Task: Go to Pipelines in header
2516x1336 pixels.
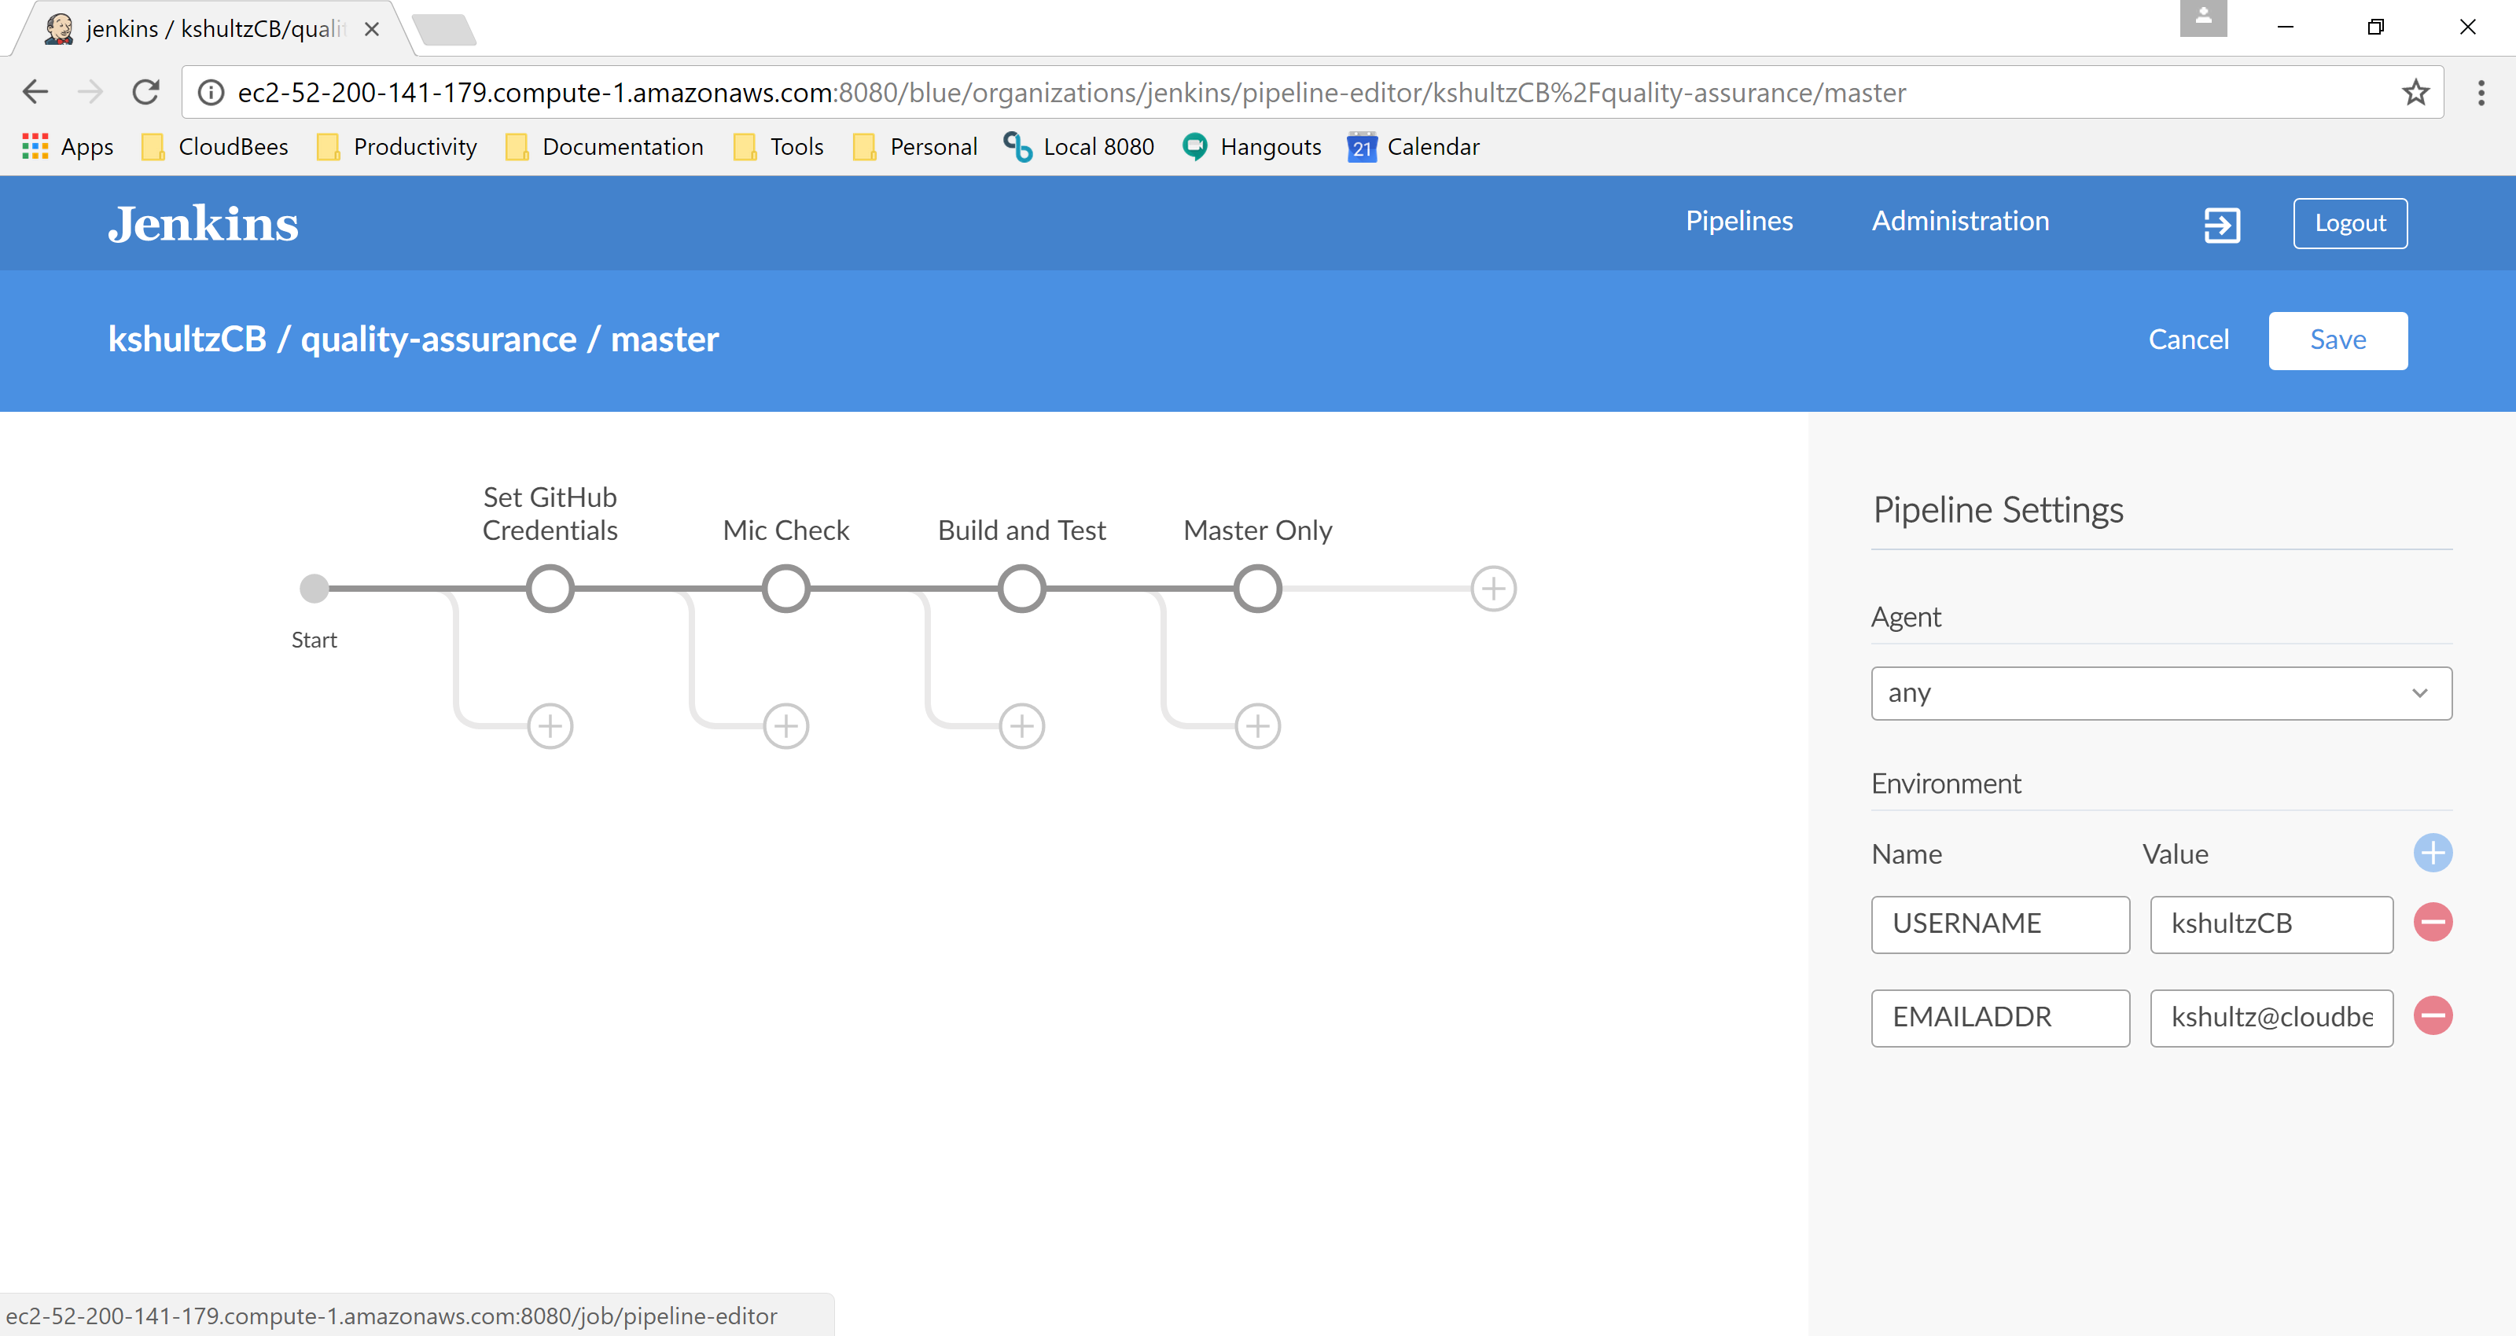Action: pos(1738,222)
